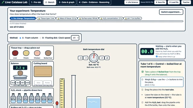Click the Set: 42 °C text

coord(94,65)
